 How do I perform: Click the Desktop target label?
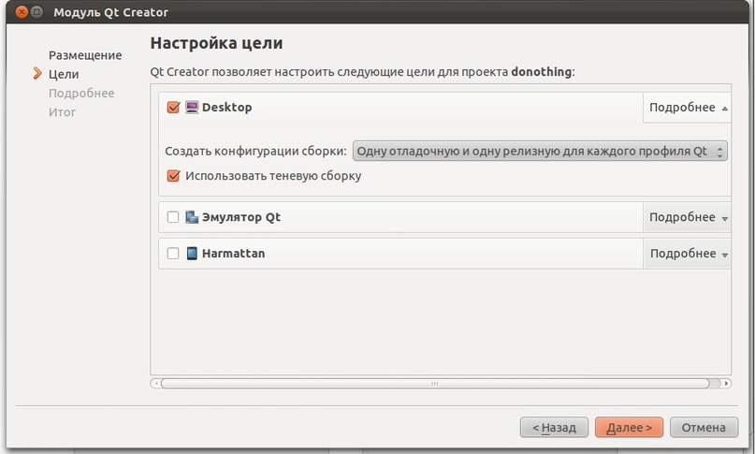click(226, 108)
